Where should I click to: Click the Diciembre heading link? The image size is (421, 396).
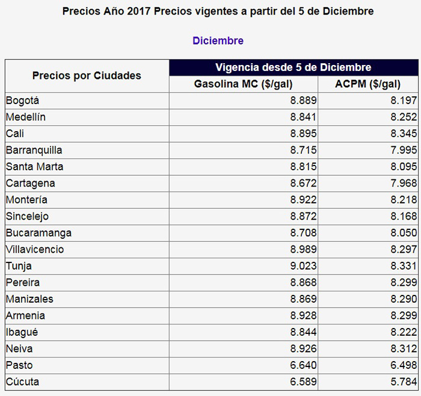click(218, 41)
